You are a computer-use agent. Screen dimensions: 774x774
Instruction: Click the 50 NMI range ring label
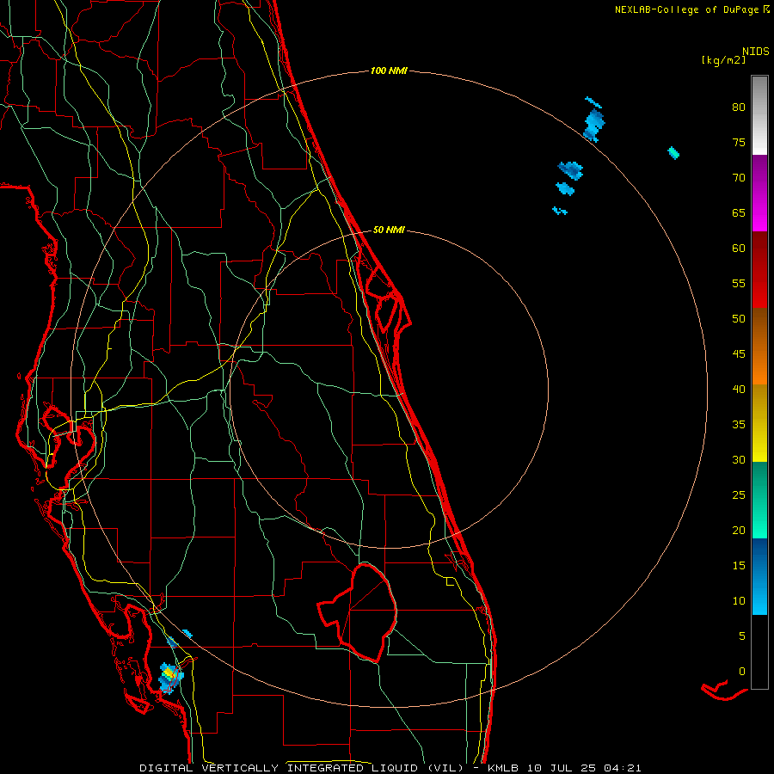pyautogui.click(x=389, y=230)
